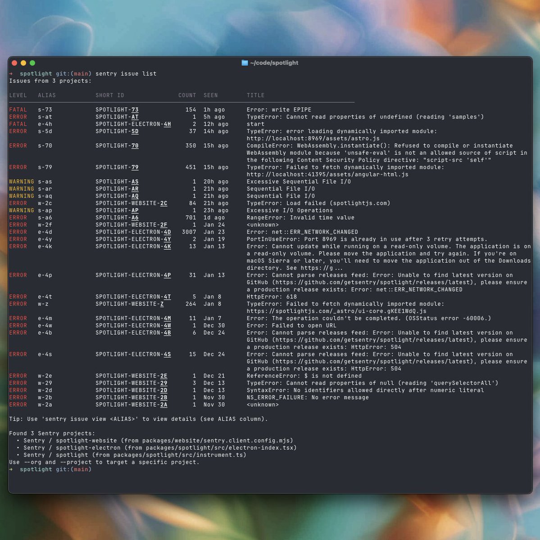Click the 'Error: write EPIPE' title

279,110
